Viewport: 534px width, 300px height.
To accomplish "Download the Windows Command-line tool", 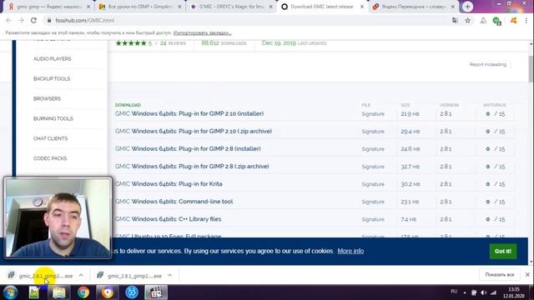I will tap(174, 202).
